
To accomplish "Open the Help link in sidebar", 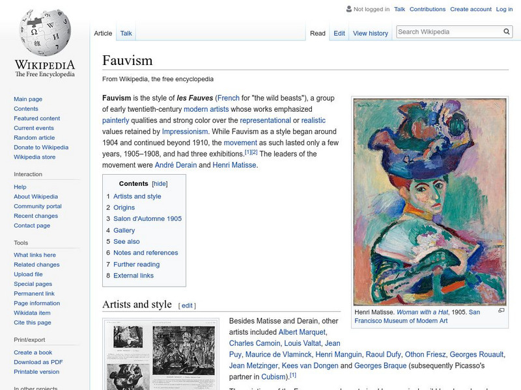I will pos(20,187).
